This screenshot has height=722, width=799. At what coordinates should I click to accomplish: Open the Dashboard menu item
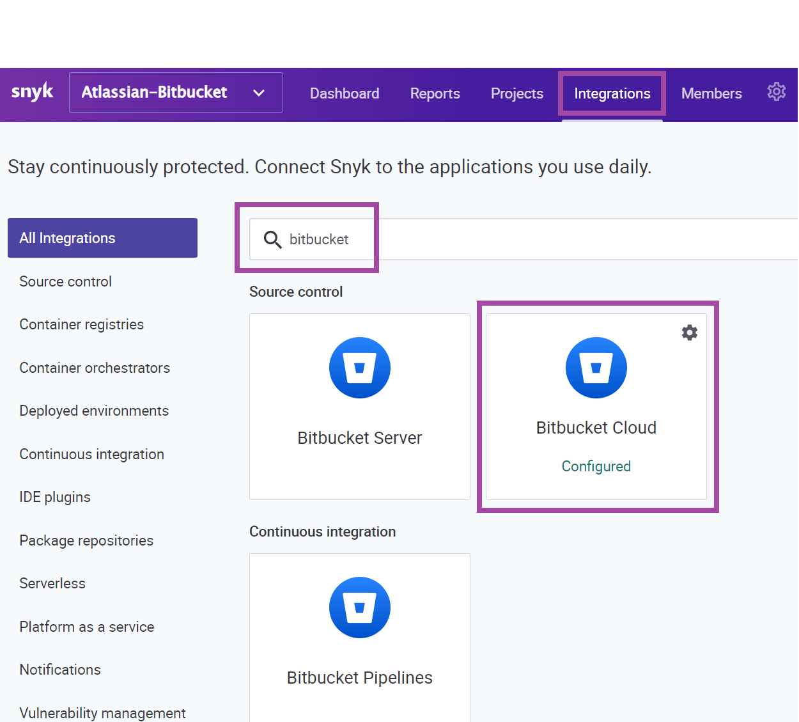344,93
